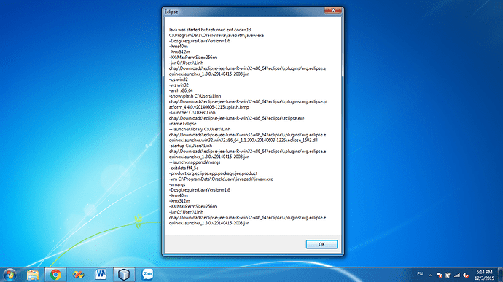
Task: Select the cube-shaped app taskbar button
Action: coord(124,275)
